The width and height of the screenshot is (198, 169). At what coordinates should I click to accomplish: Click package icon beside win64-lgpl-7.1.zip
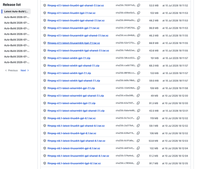tap(44, 73)
